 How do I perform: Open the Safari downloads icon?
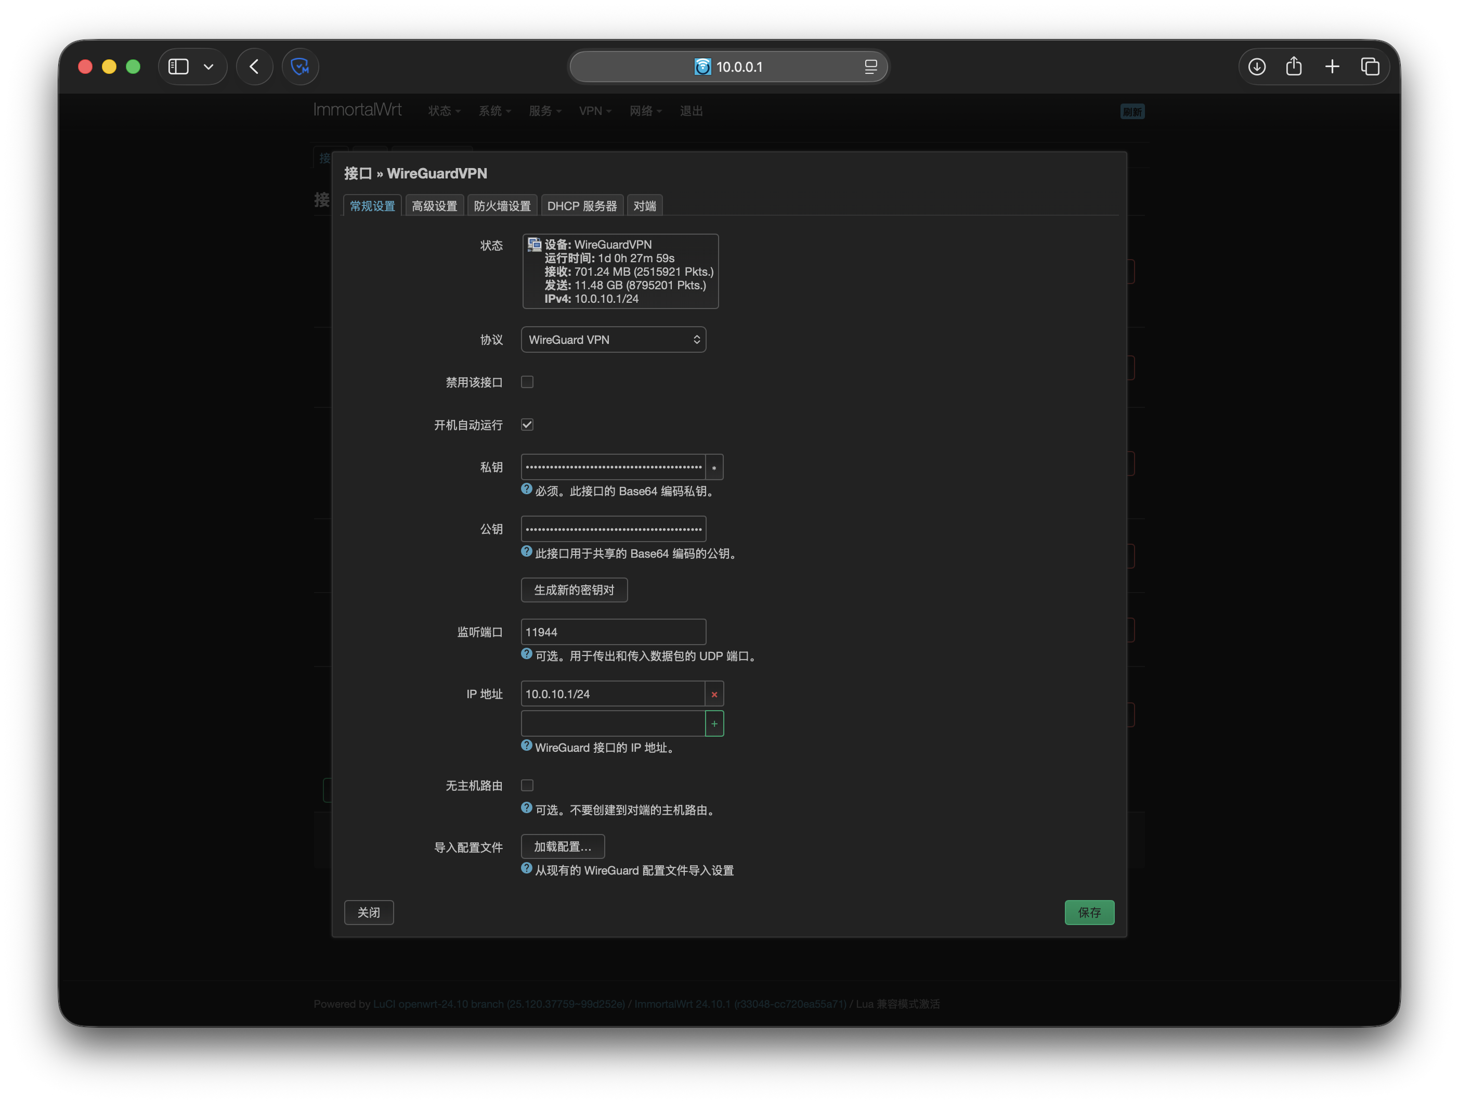coord(1257,67)
